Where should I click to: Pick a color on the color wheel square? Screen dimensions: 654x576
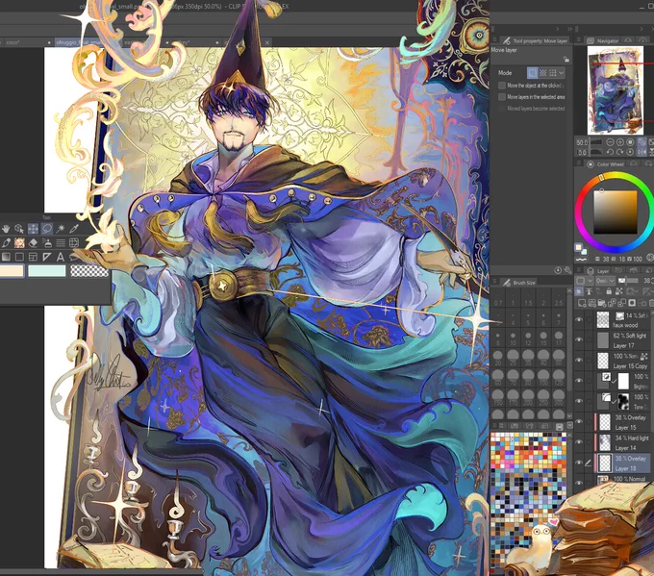[616, 213]
